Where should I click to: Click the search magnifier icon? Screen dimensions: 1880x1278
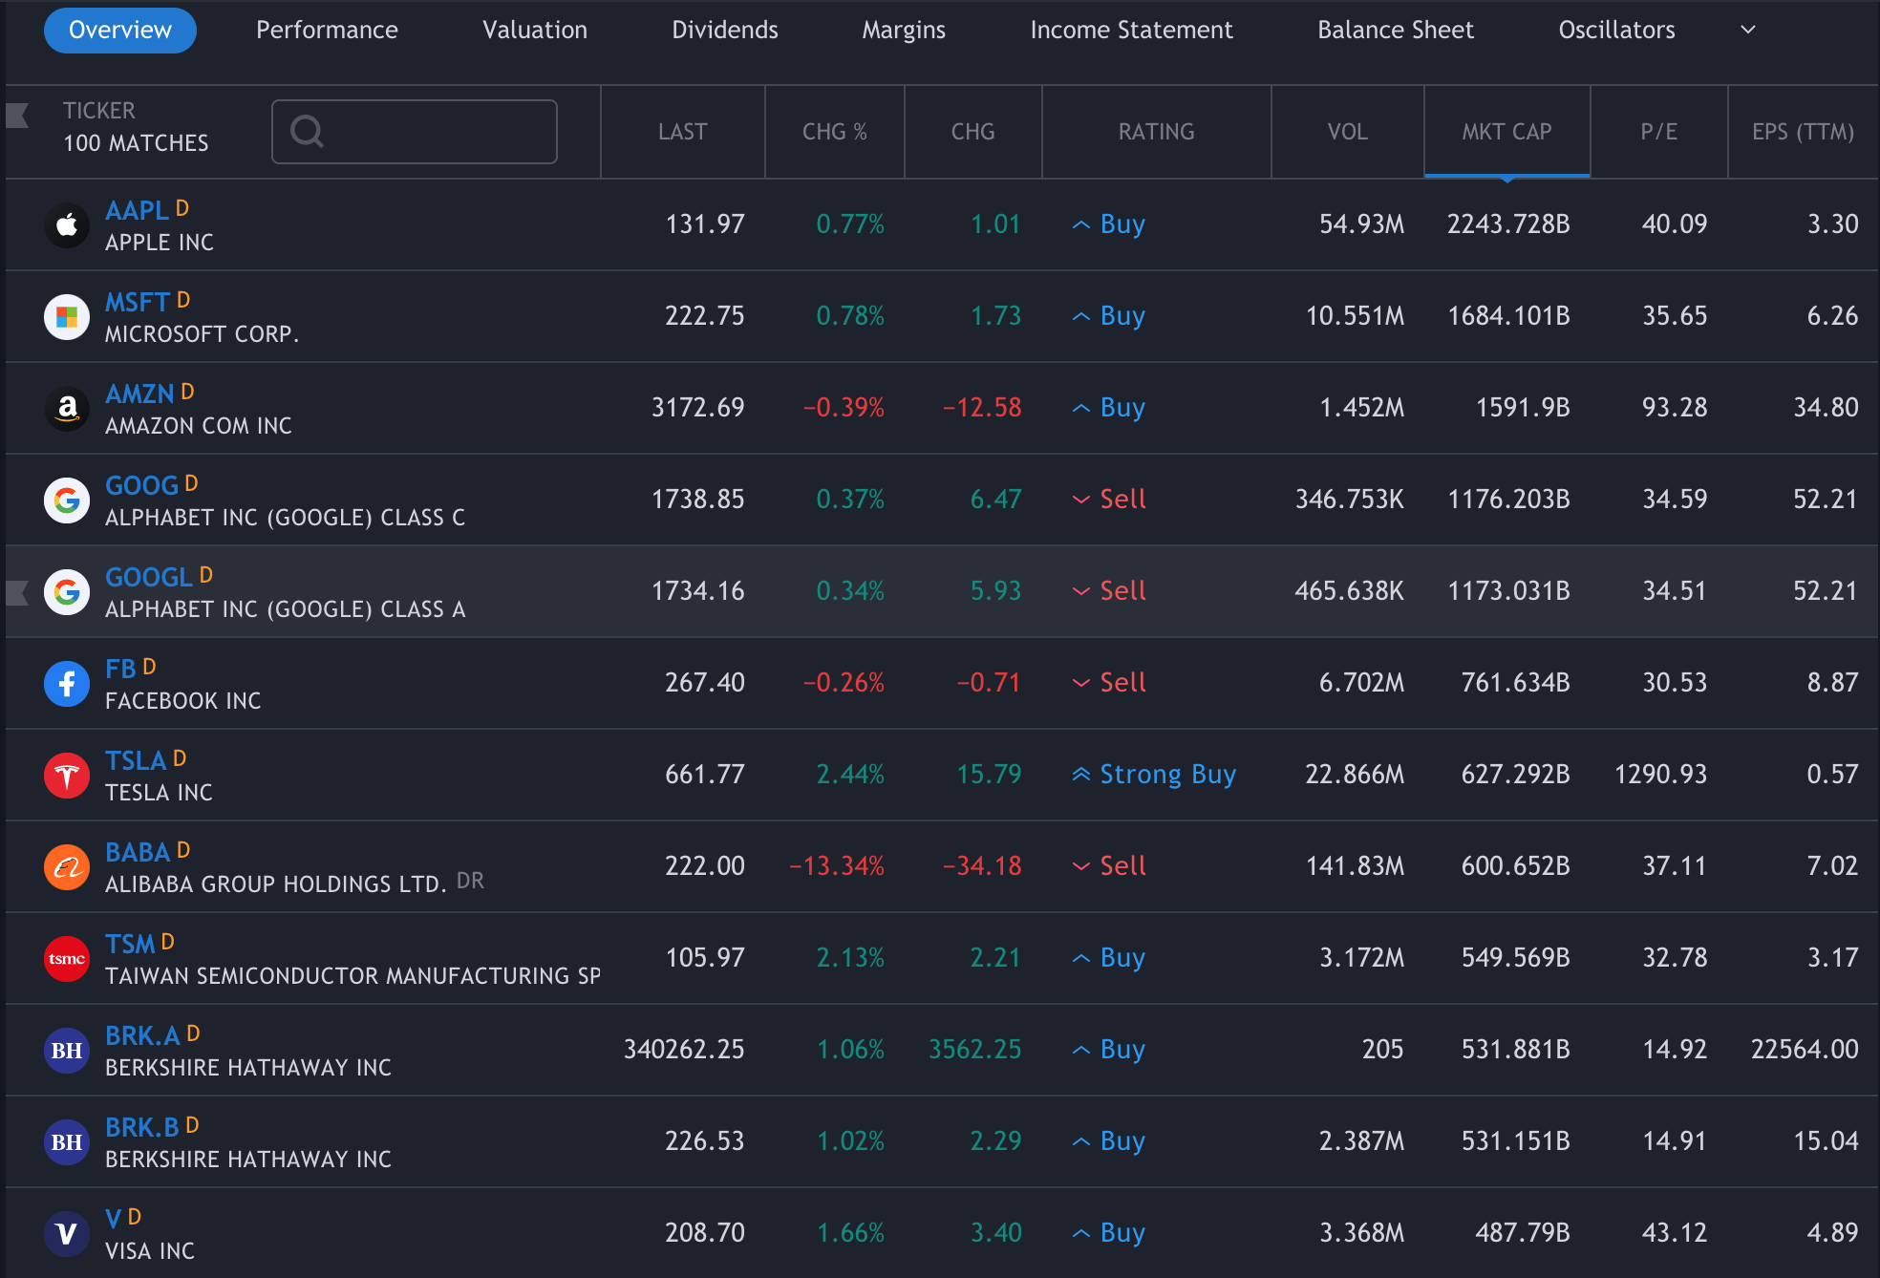[308, 131]
